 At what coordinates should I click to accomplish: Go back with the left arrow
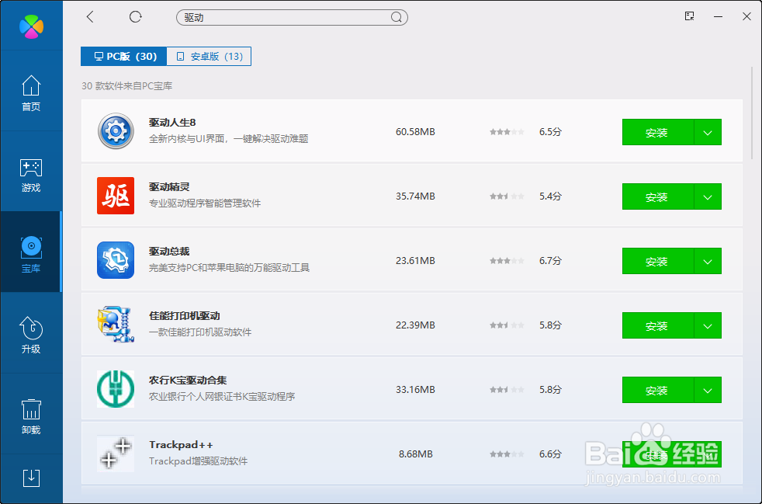90,17
